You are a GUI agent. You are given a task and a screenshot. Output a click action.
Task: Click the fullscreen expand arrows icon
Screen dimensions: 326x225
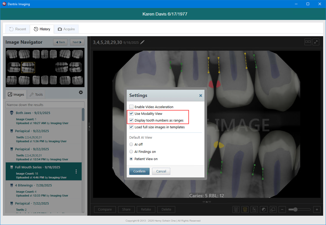[316, 42]
